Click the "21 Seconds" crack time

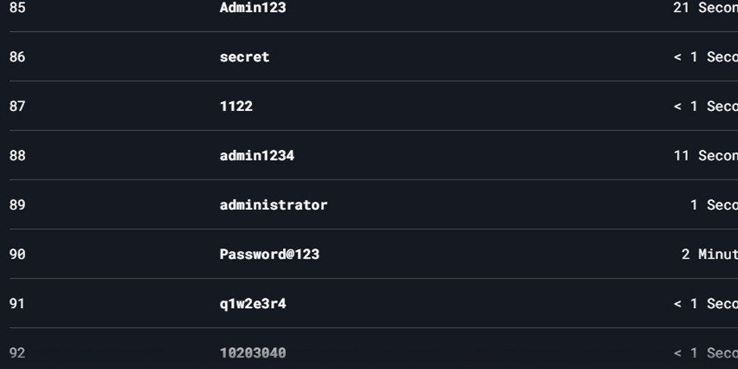pyautogui.click(x=705, y=8)
